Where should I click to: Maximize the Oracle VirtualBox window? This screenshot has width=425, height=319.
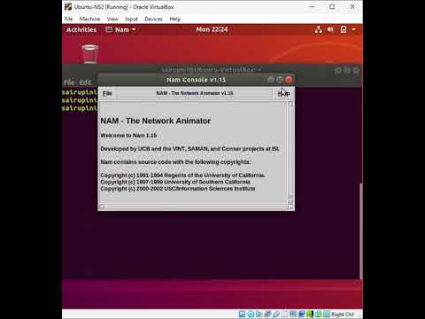click(x=332, y=6)
